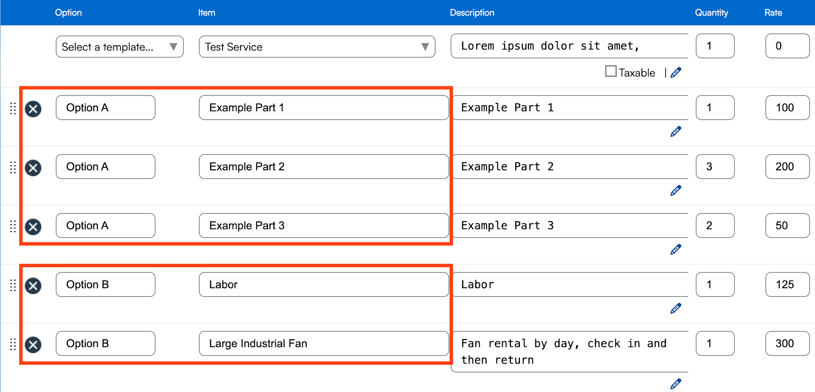Click the Option column header
This screenshot has height=392, width=815.
[68, 13]
